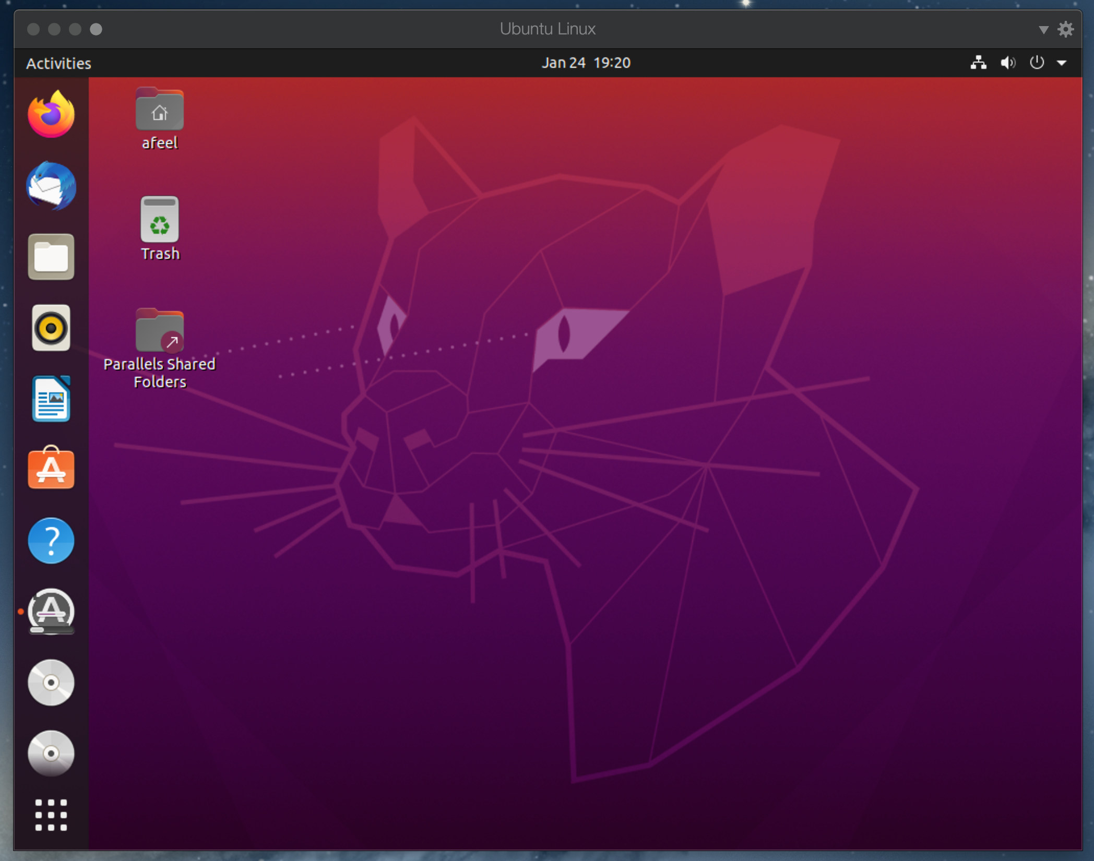This screenshot has width=1094, height=861.
Task: Open the Activities overview
Action: coord(58,63)
